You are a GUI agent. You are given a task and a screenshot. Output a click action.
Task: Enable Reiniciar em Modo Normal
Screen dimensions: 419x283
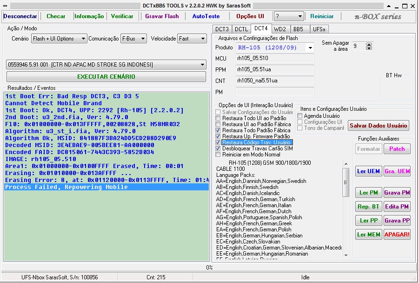(218, 155)
